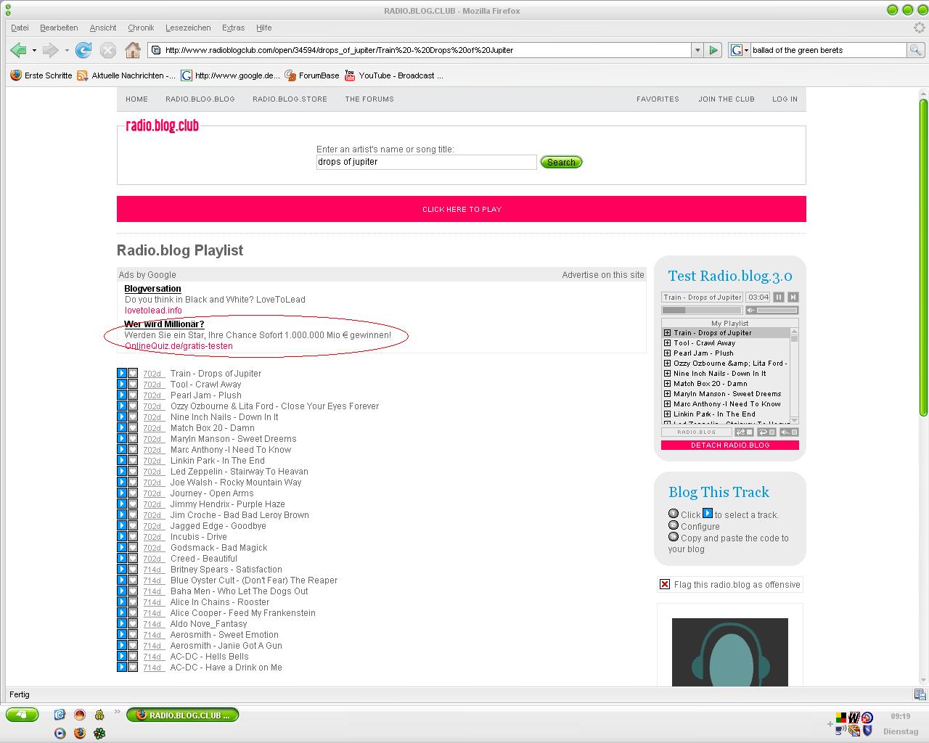Add Tool - Crawl Away to favorites heart
The image size is (929, 743).
click(x=133, y=384)
